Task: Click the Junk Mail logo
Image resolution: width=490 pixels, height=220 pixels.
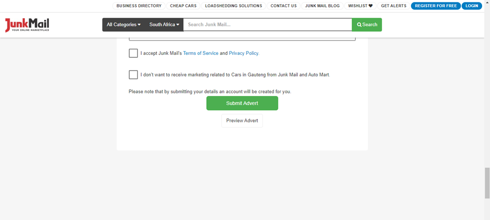Action: coord(27,25)
